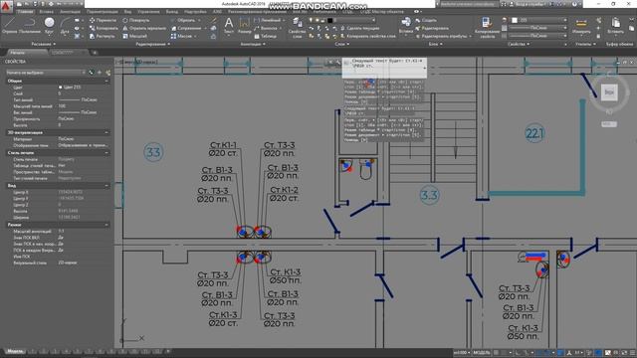Click Масштаб аннотаций value 1:1
The height and width of the screenshot is (358, 637).
[x=60, y=231]
